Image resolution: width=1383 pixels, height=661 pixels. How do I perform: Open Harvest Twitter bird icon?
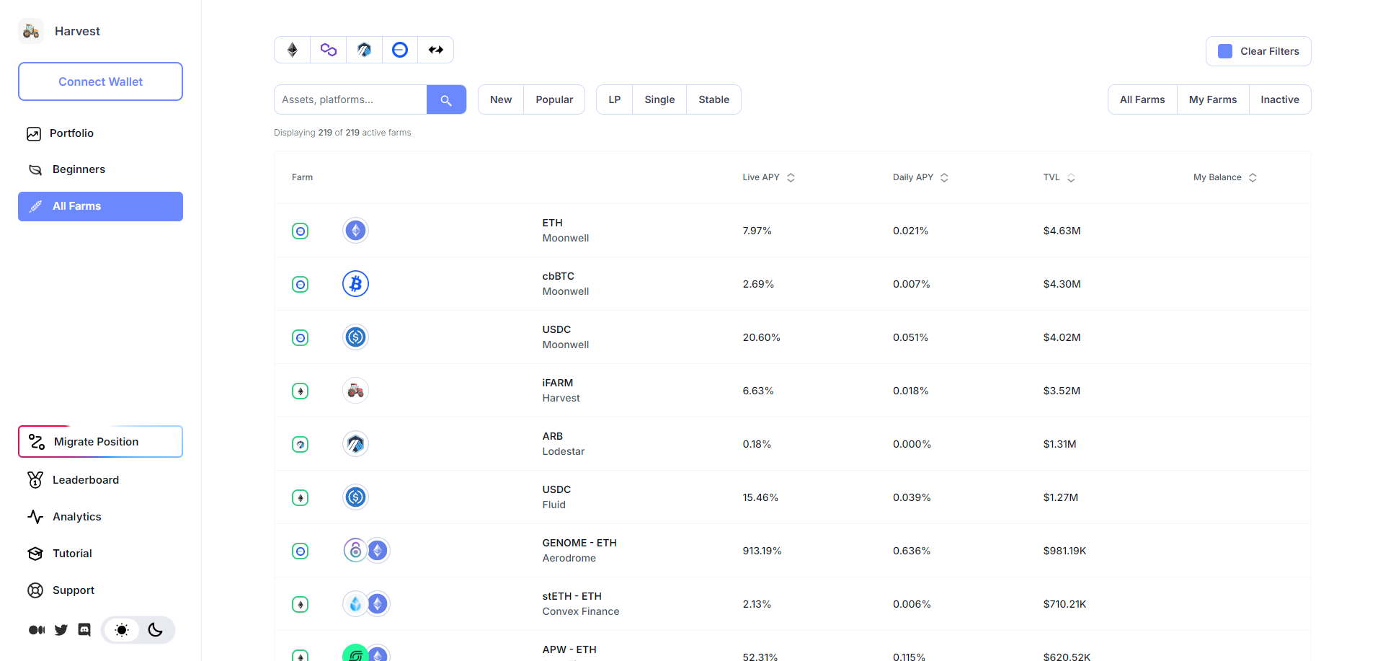[61, 630]
